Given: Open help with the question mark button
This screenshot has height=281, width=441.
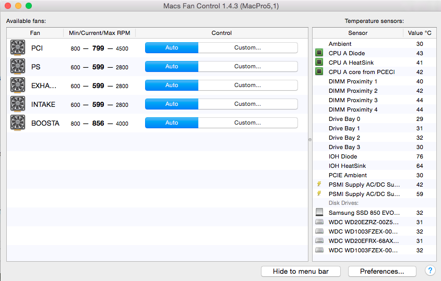Looking at the screenshot, I should point(430,271).
